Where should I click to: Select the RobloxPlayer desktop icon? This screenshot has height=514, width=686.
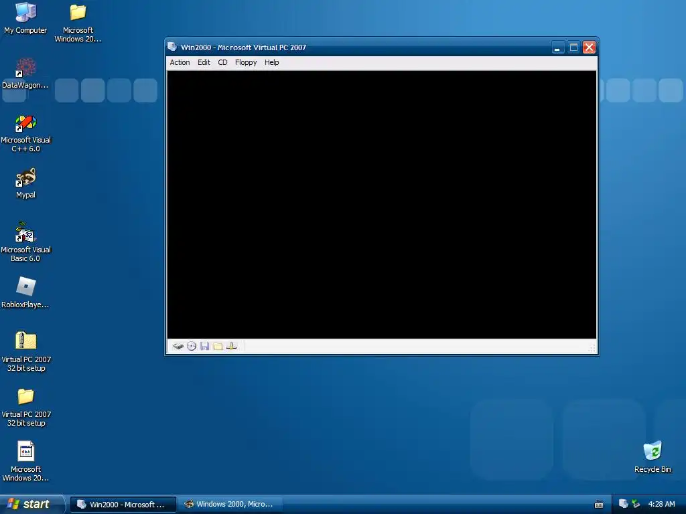[25, 292]
